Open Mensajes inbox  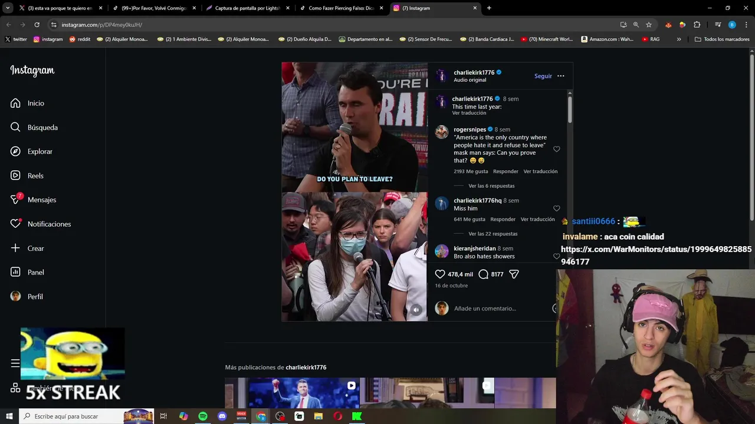(34, 200)
